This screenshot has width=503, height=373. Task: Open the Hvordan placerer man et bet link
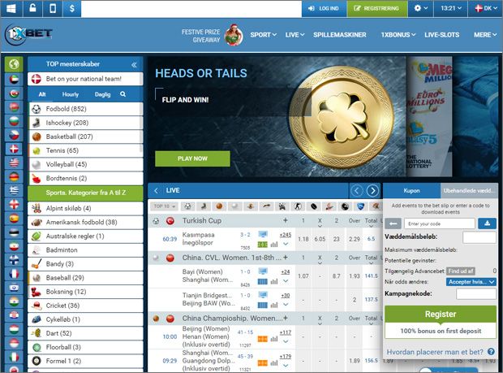(435, 352)
